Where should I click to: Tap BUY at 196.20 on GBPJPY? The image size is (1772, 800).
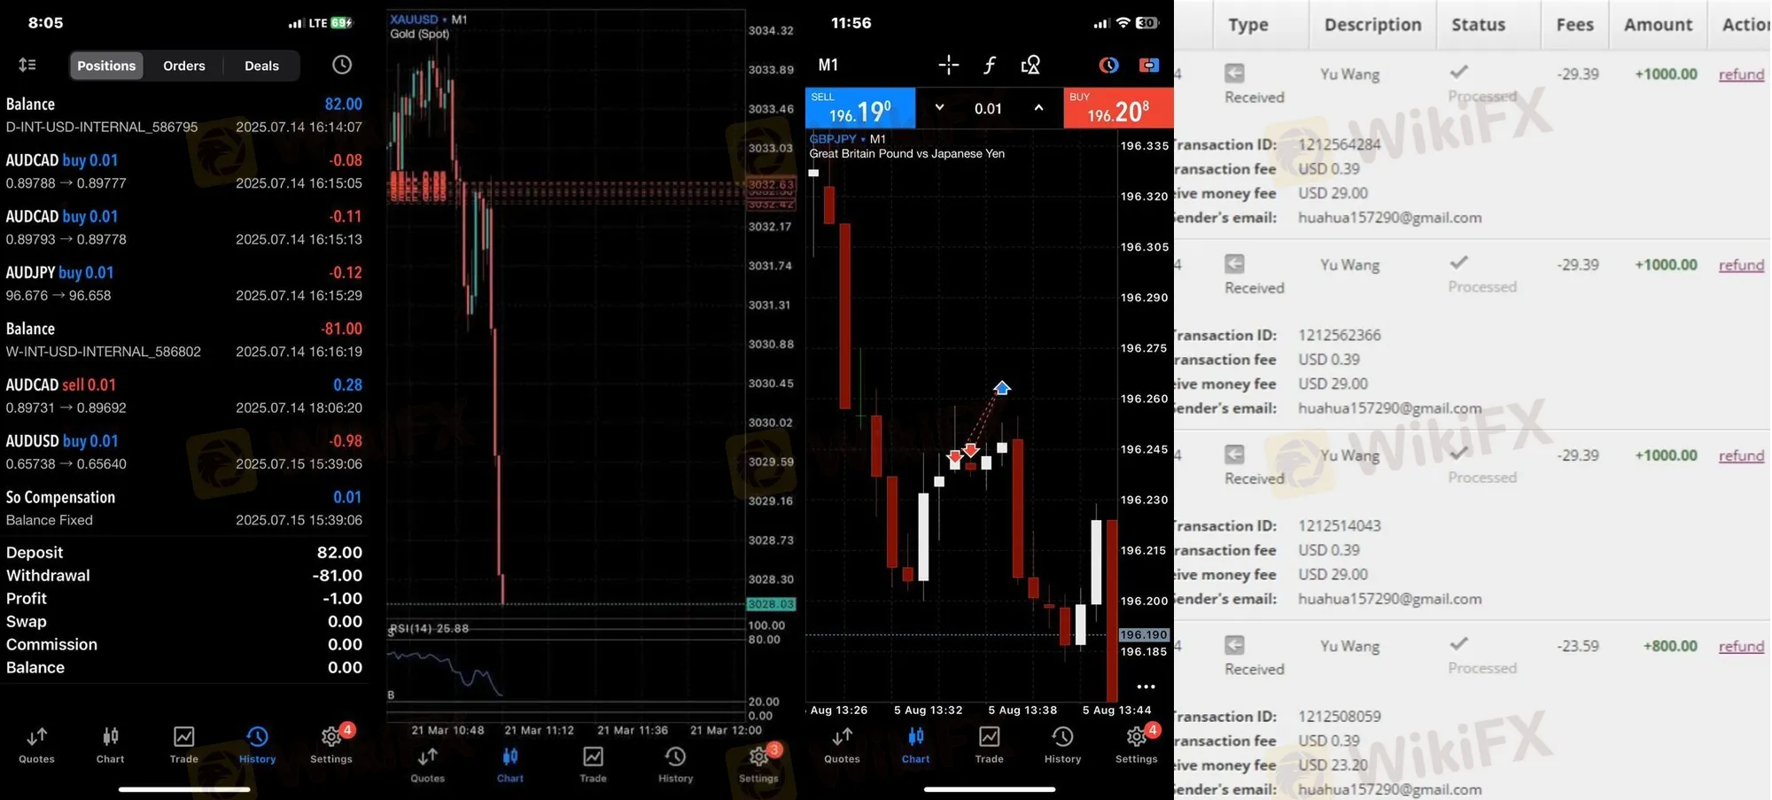1118,108
